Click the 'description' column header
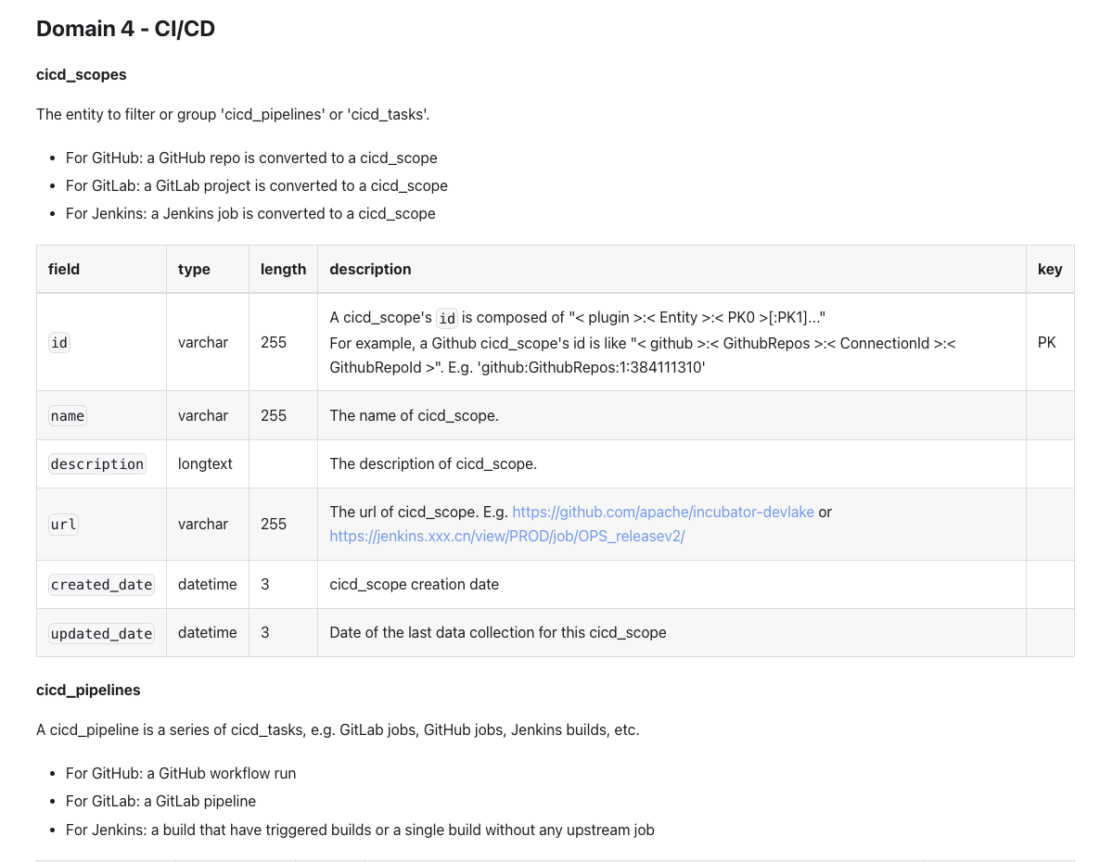The image size is (1100, 862). (x=370, y=269)
